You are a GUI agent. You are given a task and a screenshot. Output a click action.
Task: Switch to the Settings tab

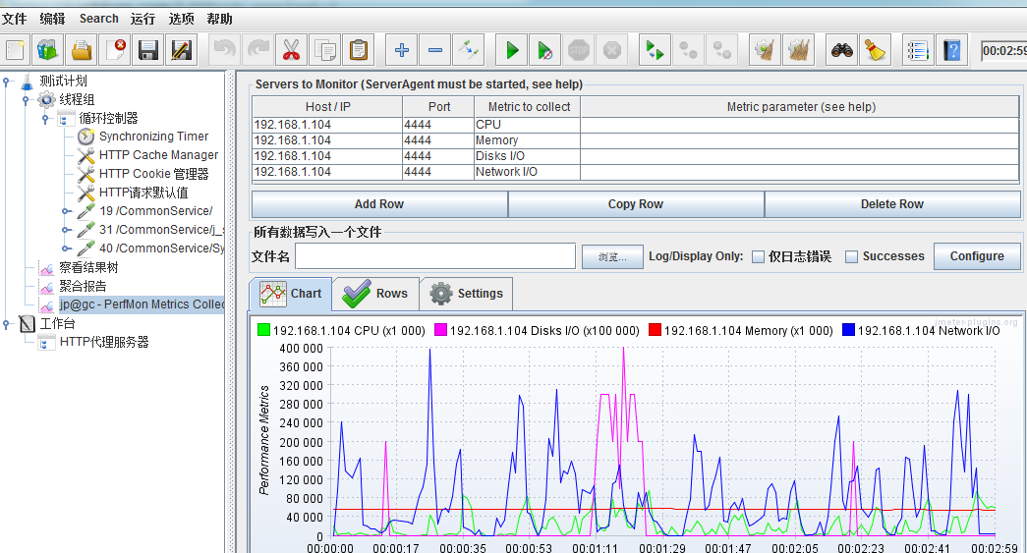467,294
